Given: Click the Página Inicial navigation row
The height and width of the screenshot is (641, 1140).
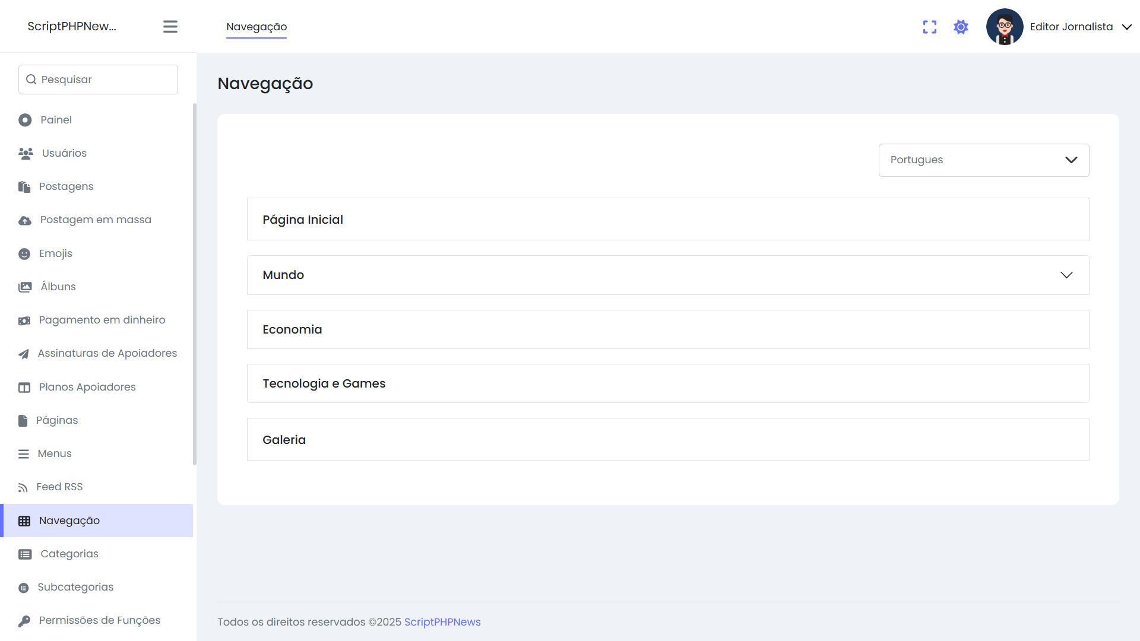Looking at the screenshot, I should [x=667, y=219].
